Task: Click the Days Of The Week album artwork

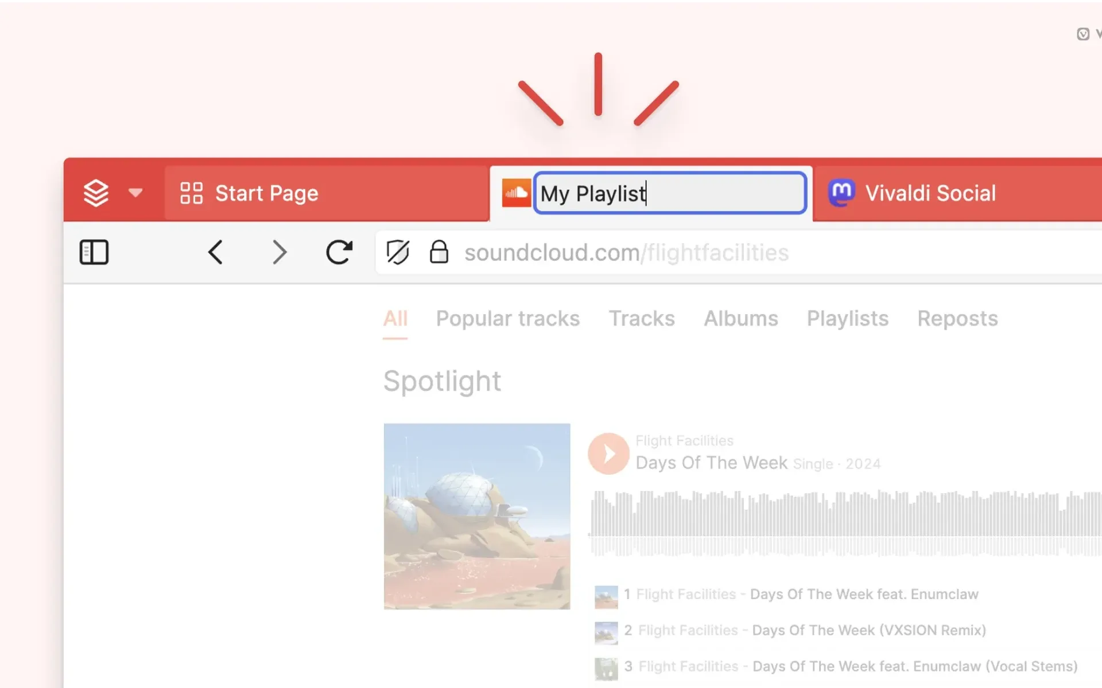Action: point(477,516)
